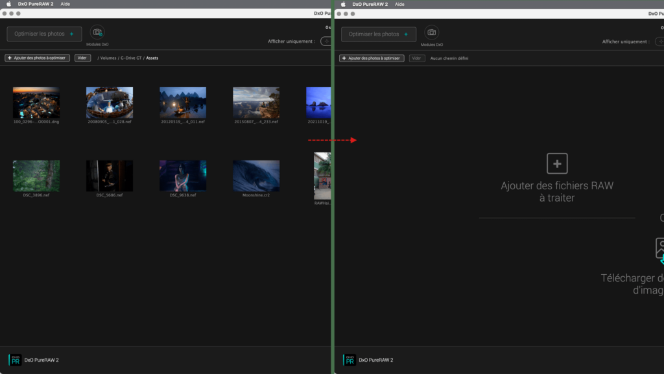This screenshot has width=664, height=374.
Task: Click the Aucun chemin défini path text
Action: click(x=449, y=58)
